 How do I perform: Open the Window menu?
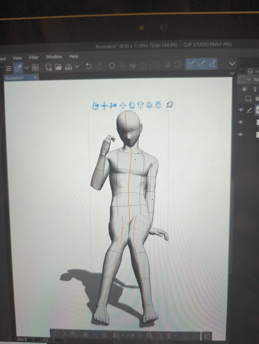pos(53,57)
